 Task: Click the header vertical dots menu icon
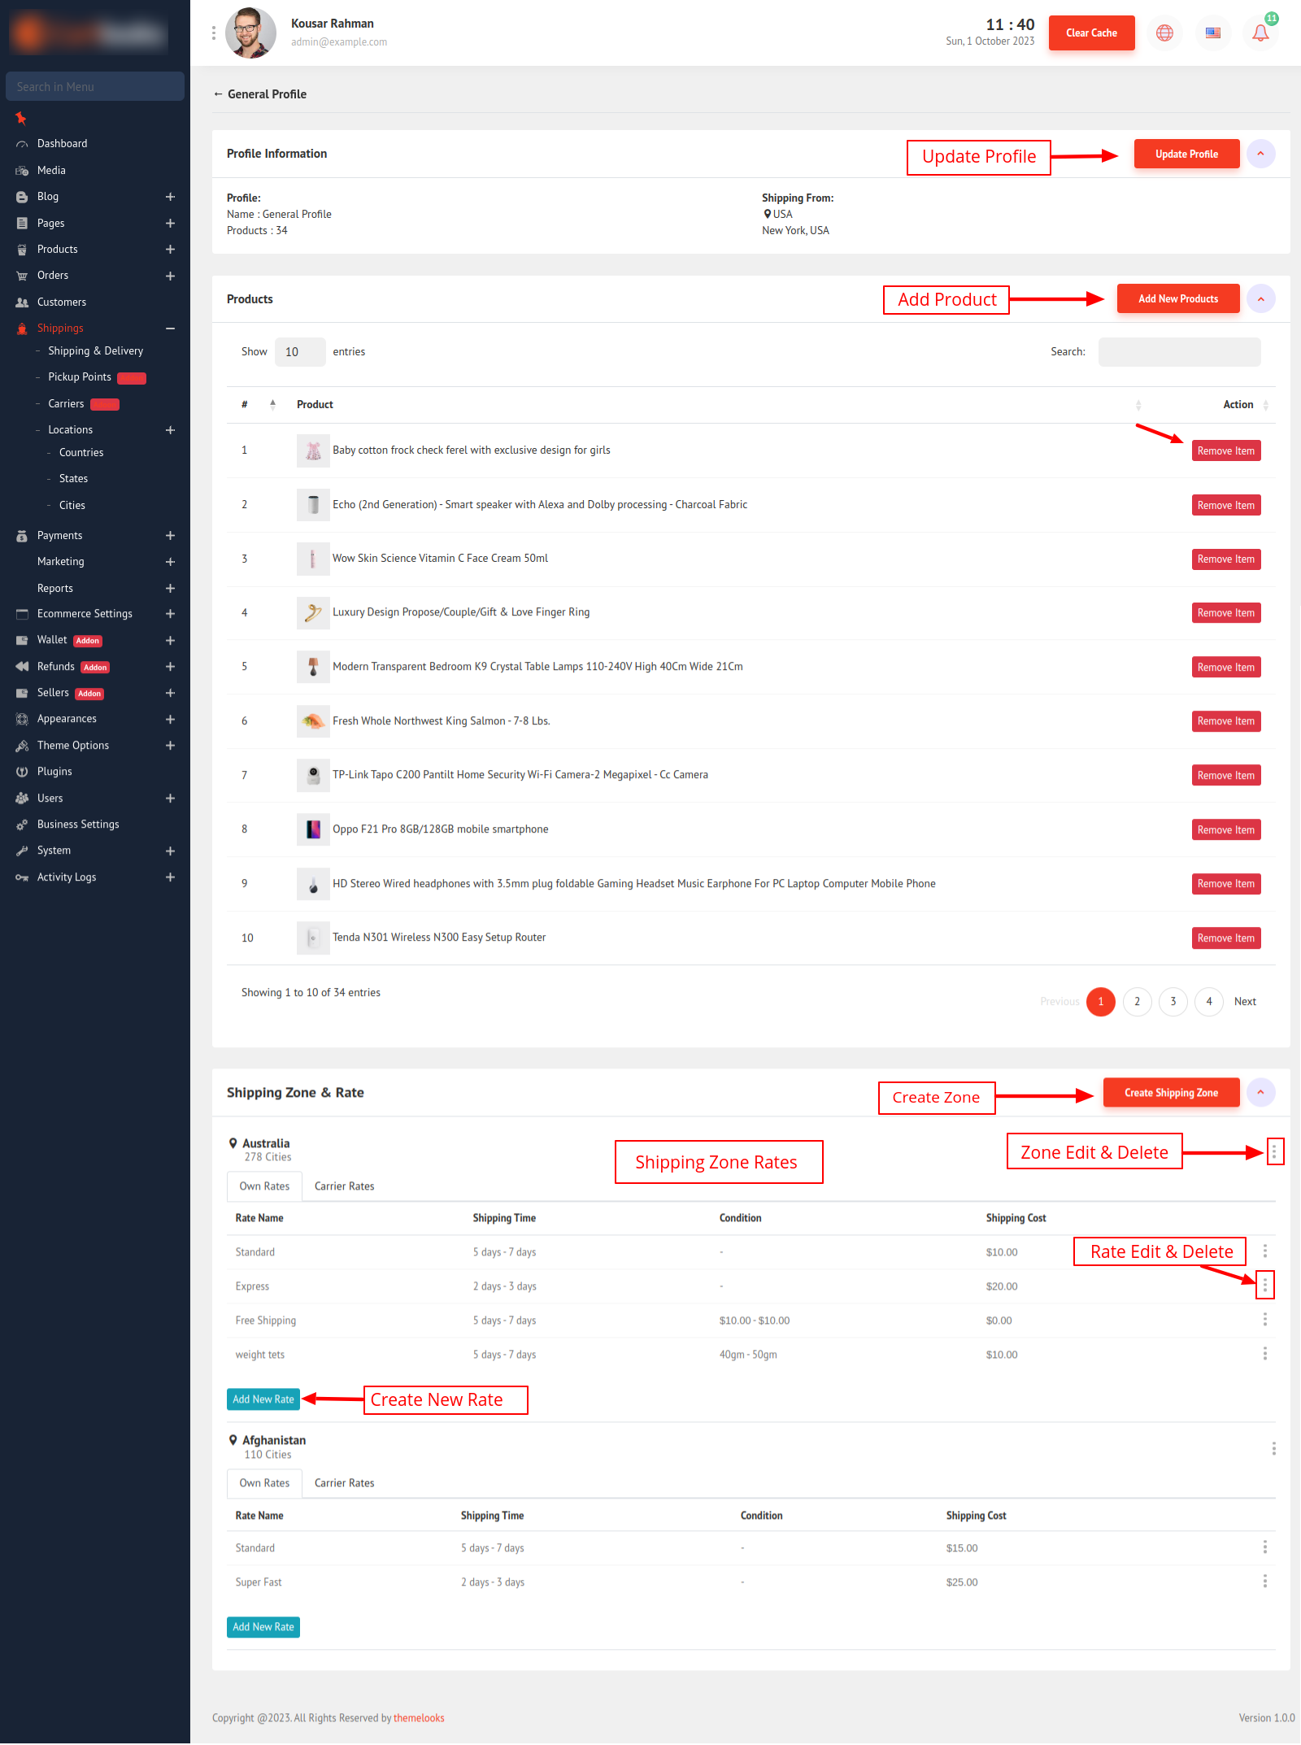tap(214, 33)
